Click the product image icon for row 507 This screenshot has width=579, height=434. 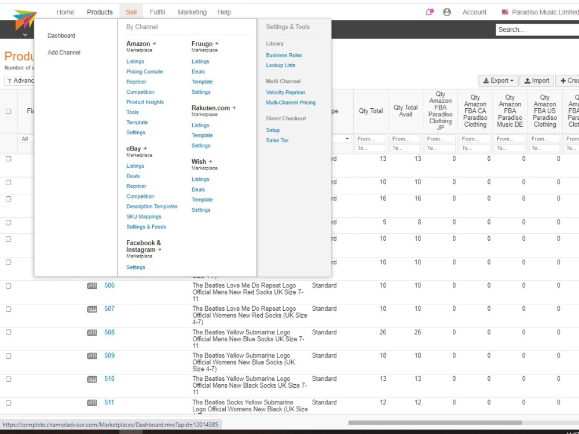pyautogui.click(x=92, y=309)
